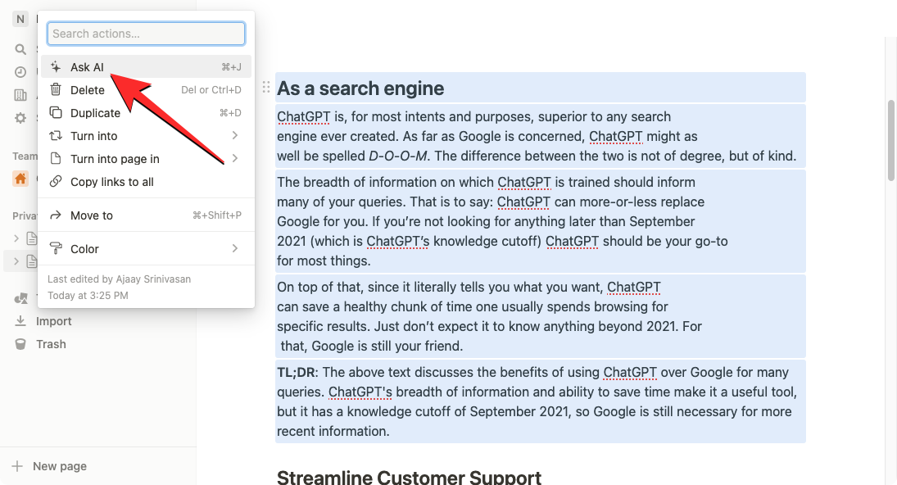Focus the Search actions input field
Image resolution: width=897 pixels, height=485 pixels.
tap(146, 34)
